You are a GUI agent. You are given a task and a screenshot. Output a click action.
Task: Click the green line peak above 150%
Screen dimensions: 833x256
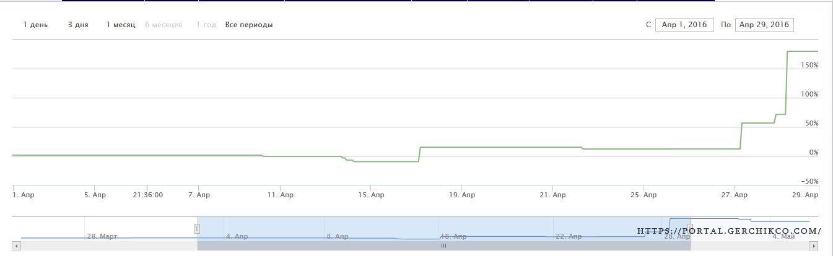802,51
